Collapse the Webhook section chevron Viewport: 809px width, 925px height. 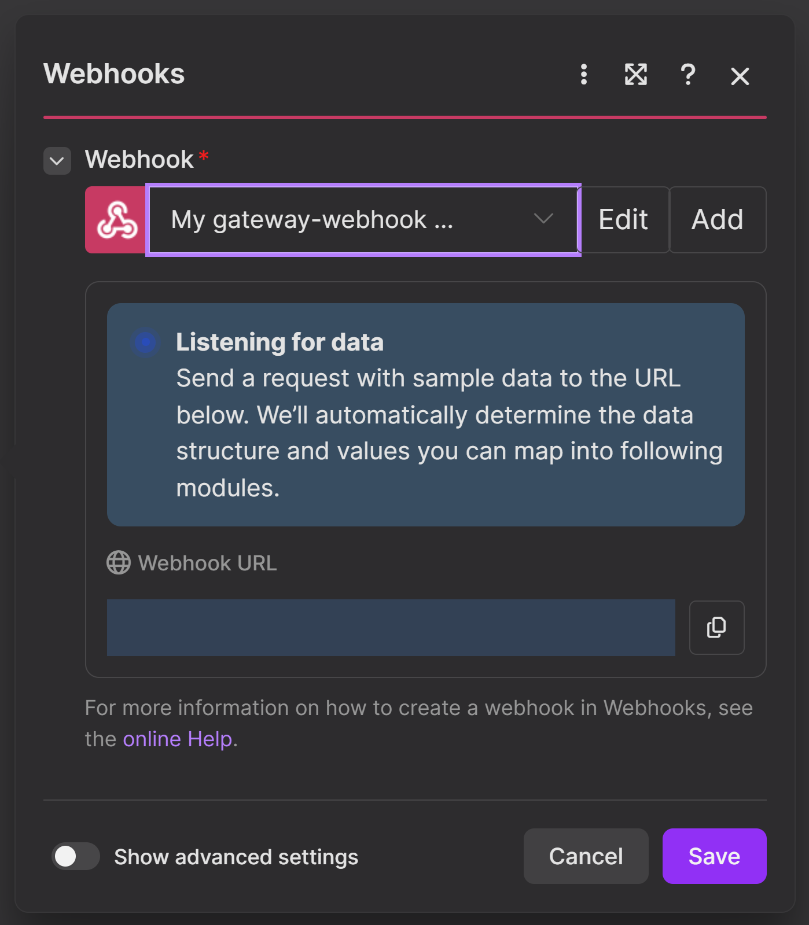pos(57,160)
